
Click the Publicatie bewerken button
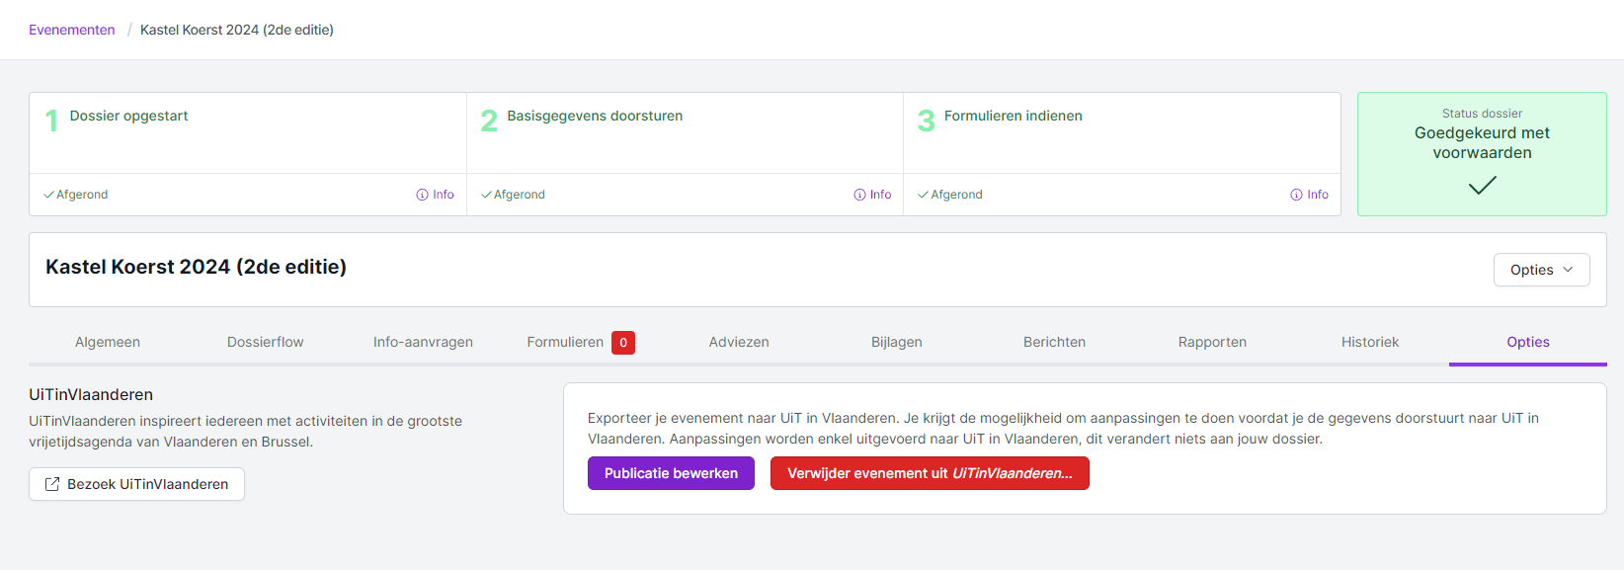pyautogui.click(x=671, y=473)
